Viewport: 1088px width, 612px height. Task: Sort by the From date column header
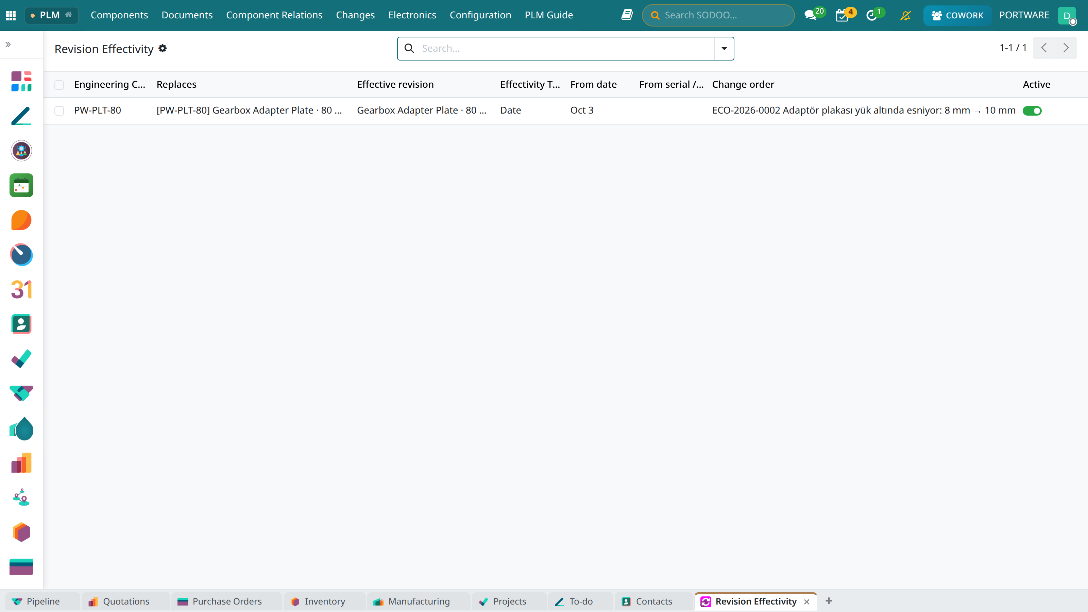click(x=593, y=84)
